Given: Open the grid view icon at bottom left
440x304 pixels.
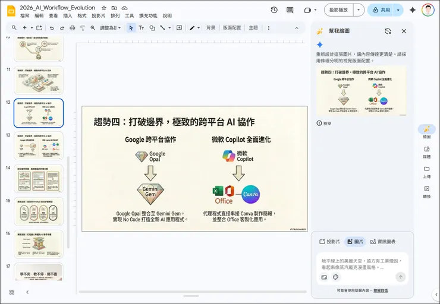Looking at the screenshot, I should [x=12, y=292].
